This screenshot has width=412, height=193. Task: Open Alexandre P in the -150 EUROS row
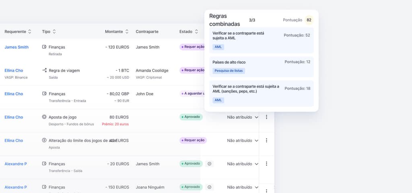(16, 187)
